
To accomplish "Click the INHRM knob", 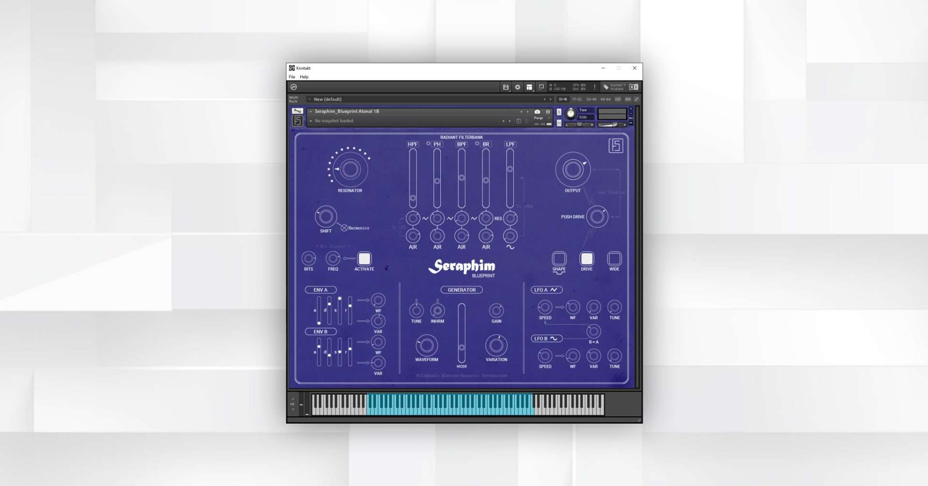I will [x=437, y=310].
